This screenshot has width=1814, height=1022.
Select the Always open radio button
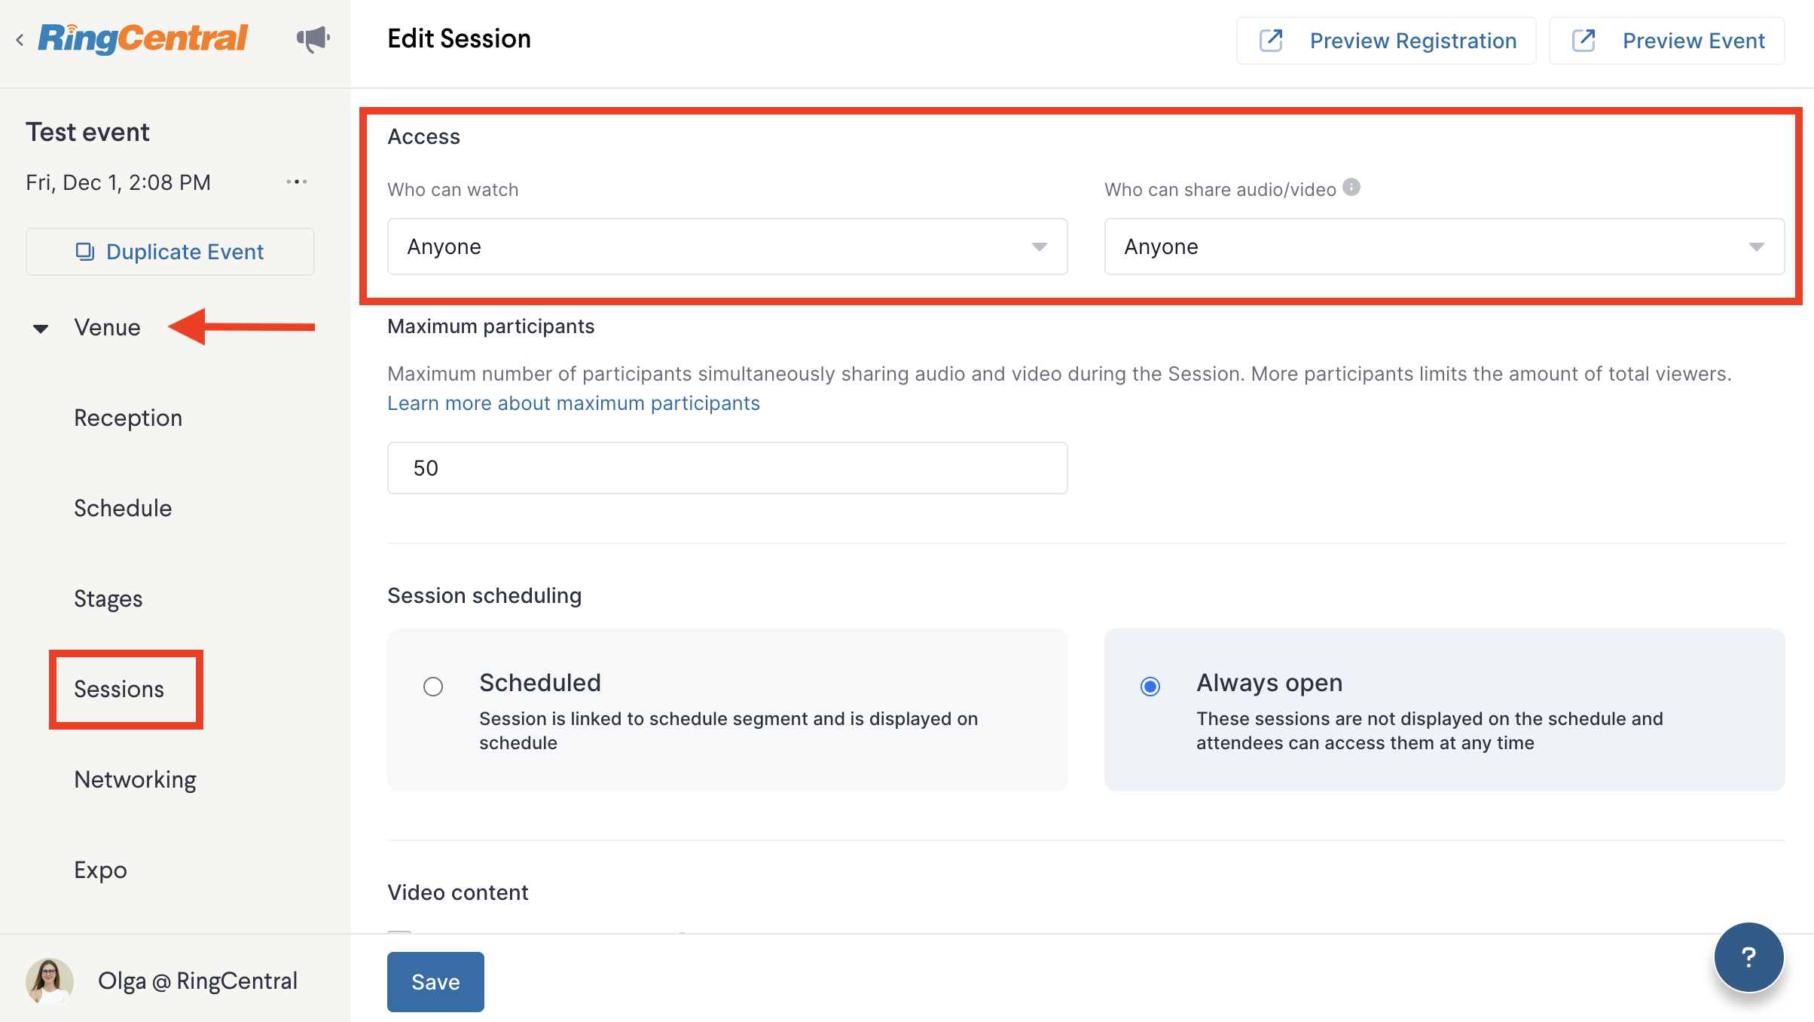click(1150, 687)
